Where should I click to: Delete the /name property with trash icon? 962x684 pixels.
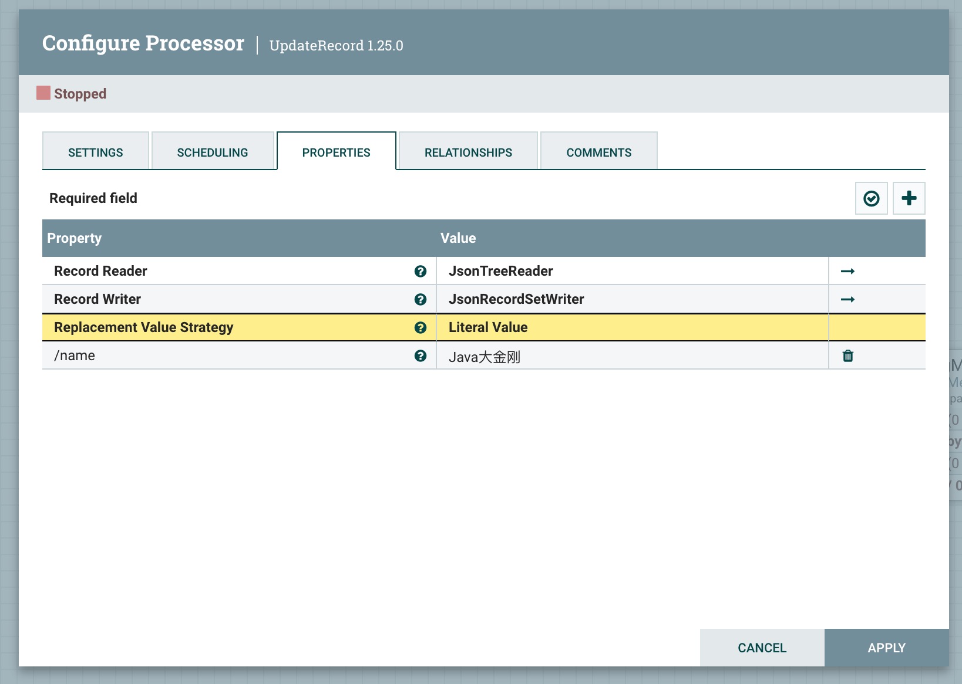[848, 355]
